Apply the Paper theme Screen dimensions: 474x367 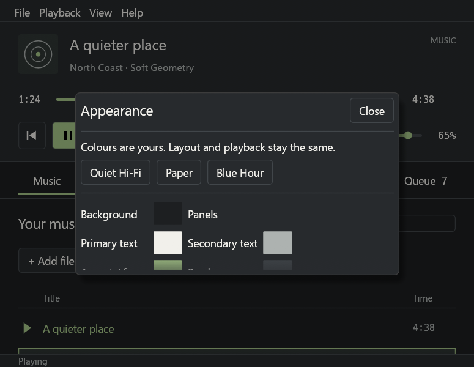[x=179, y=172]
